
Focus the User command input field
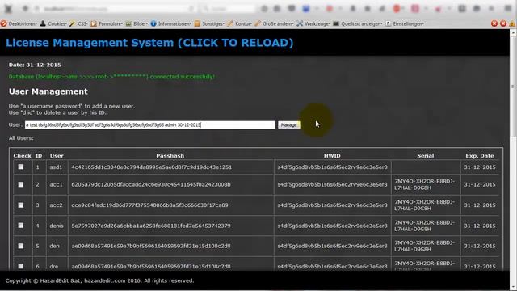pos(150,124)
